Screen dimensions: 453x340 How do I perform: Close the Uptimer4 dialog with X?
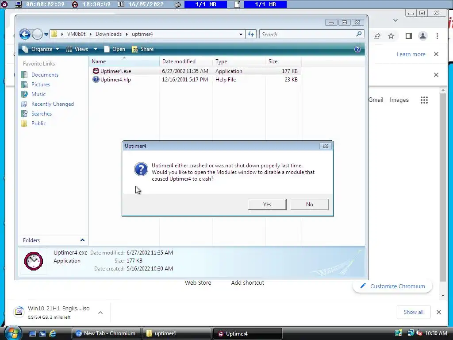tap(325, 146)
